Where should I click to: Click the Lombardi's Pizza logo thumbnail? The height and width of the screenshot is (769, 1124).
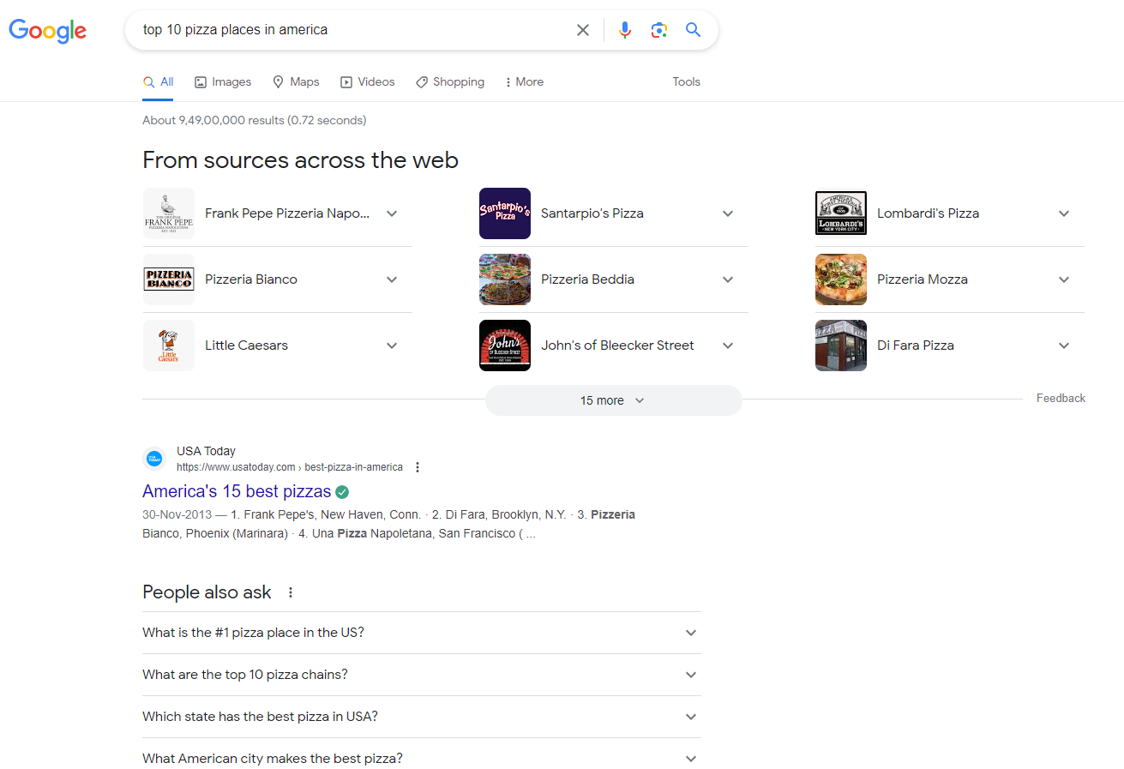[841, 213]
